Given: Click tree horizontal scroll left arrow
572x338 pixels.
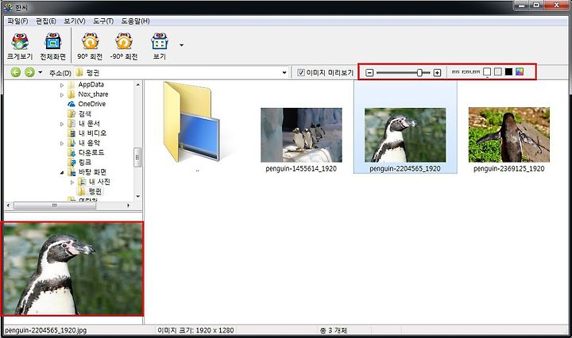Looking at the screenshot, I should pos(9,205).
